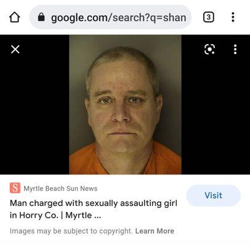Click the 'in Horry Co. | Myrtle ...' title line
Image resolution: width=250 pixels, height=246 pixels.
click(55, 215)
